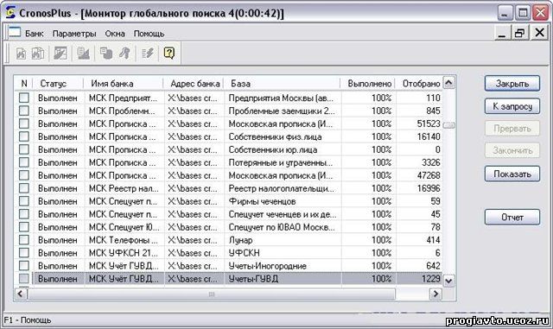Minimize the inner monitor window
The width and height of the screenshot is (553, 329).
(x=502, y=33)
